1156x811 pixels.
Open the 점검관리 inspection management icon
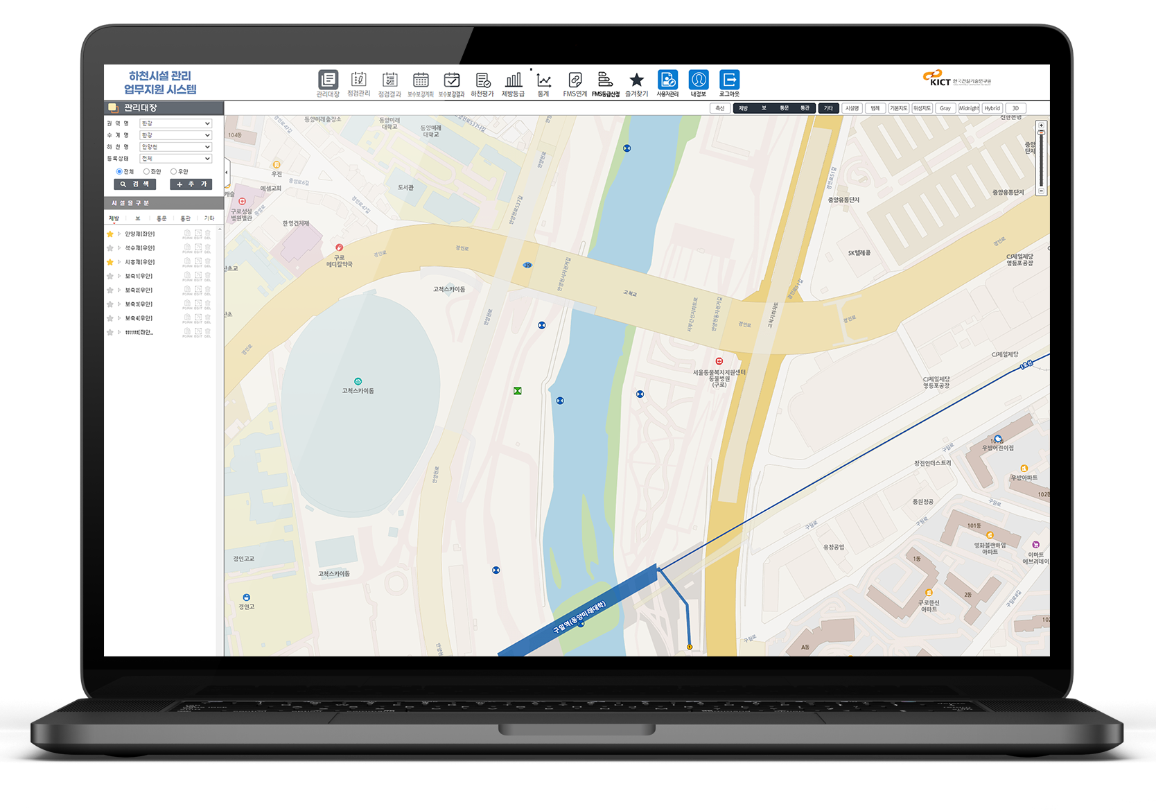pos(358,80)
